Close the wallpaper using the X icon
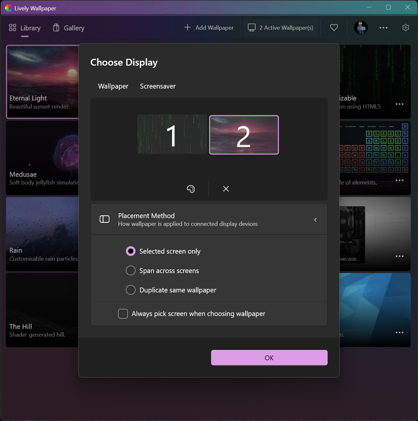 pos(226,189)
